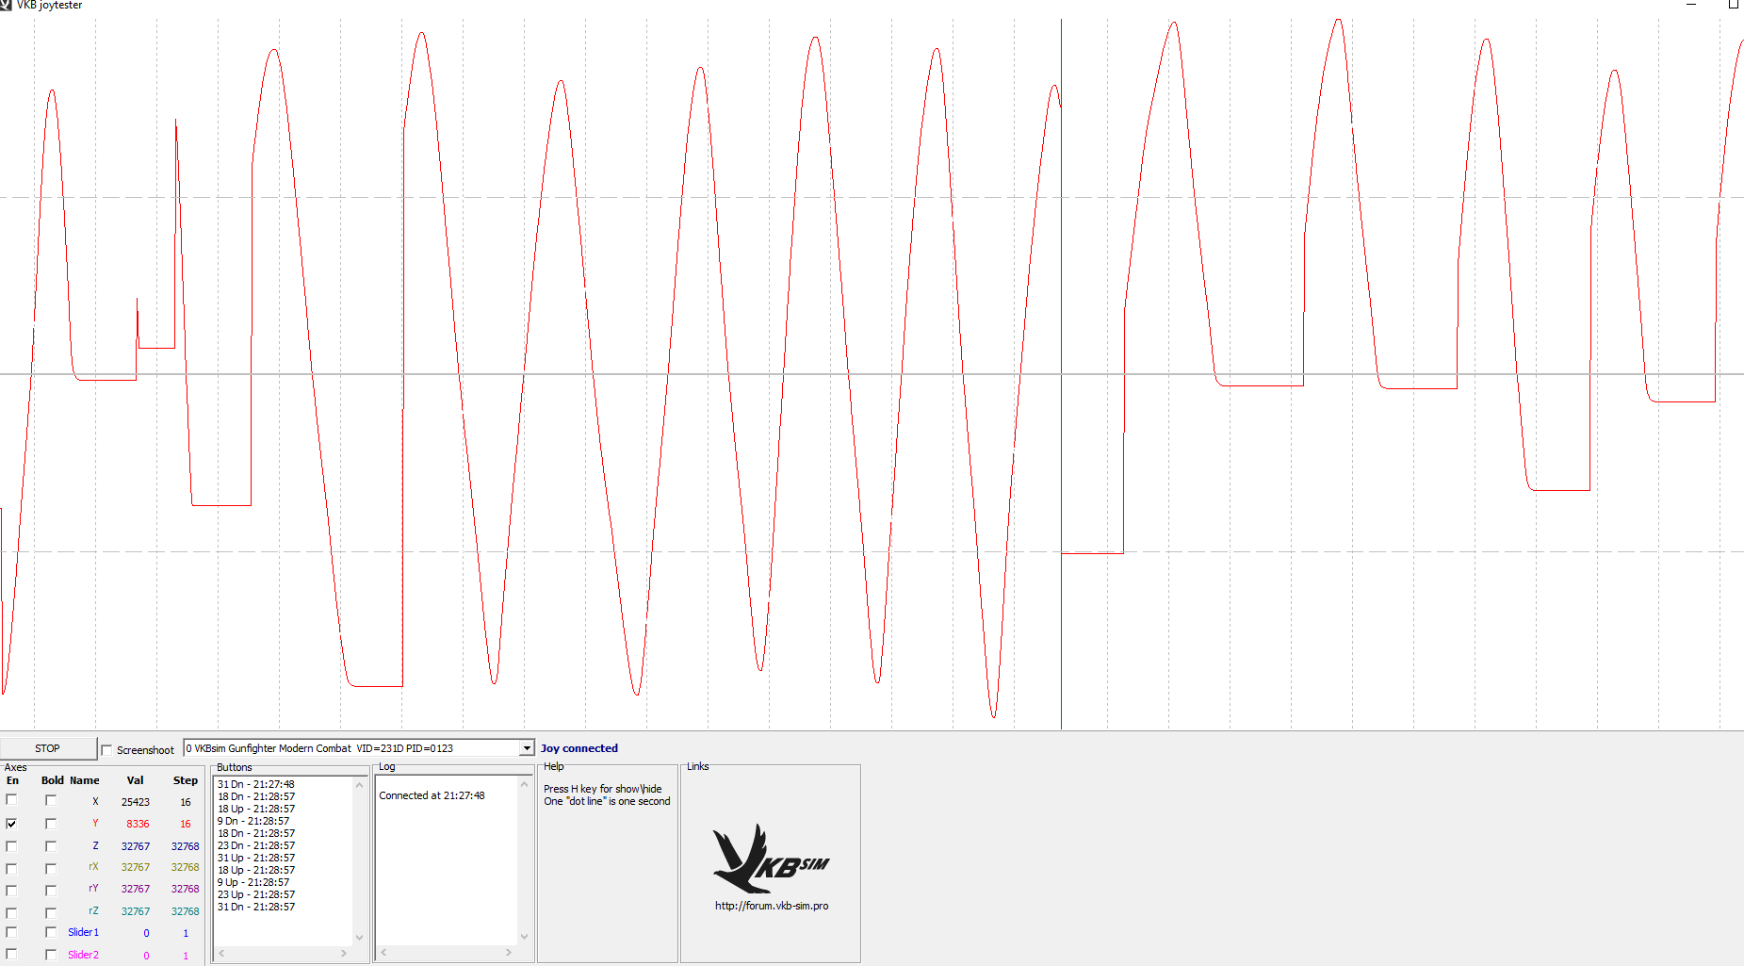Disable the Y axis En checkbox

pos(11,823)
